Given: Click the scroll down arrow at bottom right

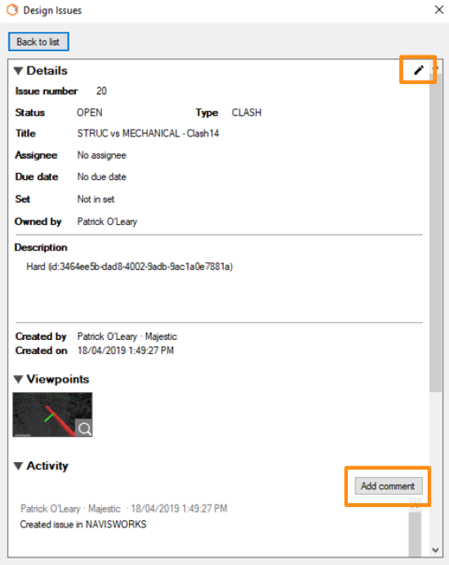Looking at the screenshot, I should [x=435, y=550].
